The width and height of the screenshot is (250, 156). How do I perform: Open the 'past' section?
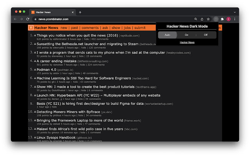click(74, 28)
